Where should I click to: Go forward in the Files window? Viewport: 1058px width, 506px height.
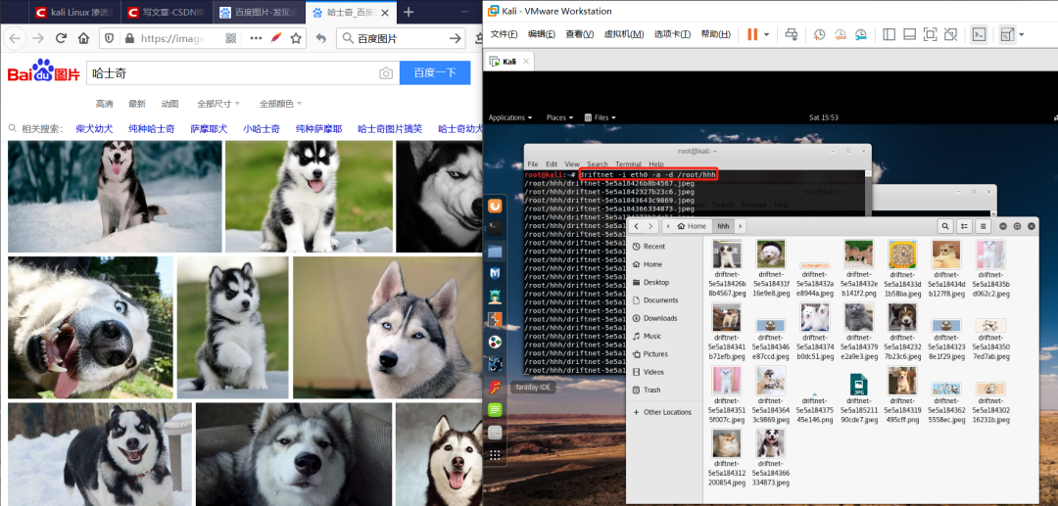(x=651, y=226)
